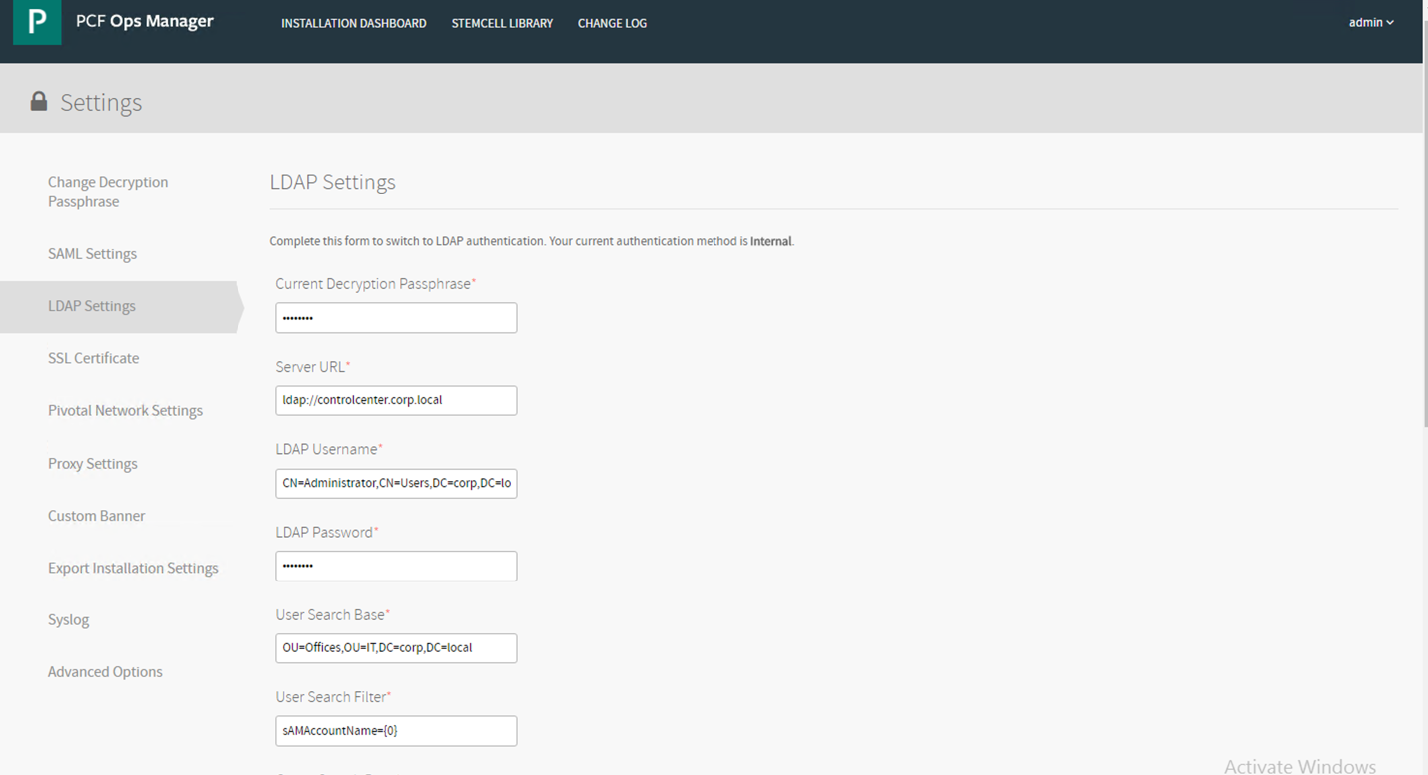Screen dimensions: 1428x775
Task: Open the admin user dropdown
Action: coord(1371,22)
